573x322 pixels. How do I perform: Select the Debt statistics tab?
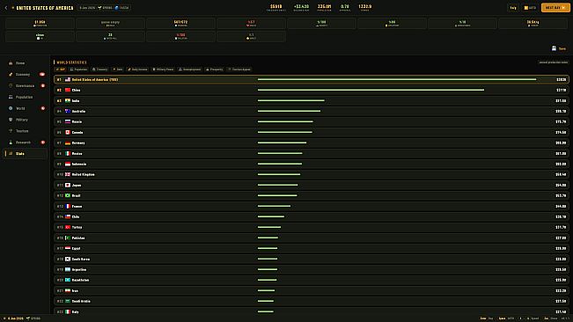click(118, 70)
